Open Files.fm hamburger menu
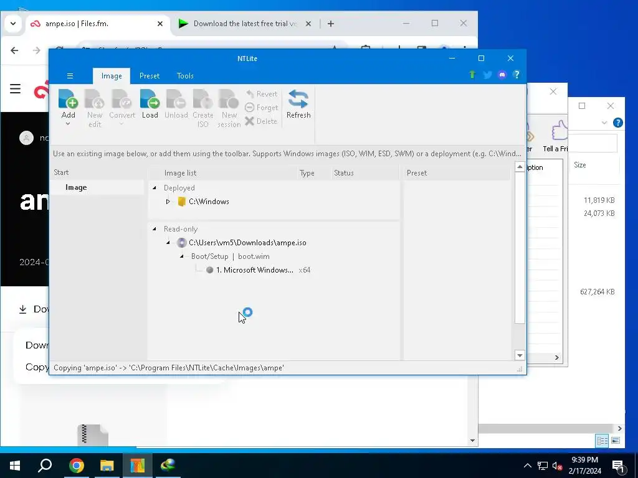 pos(16,88)
